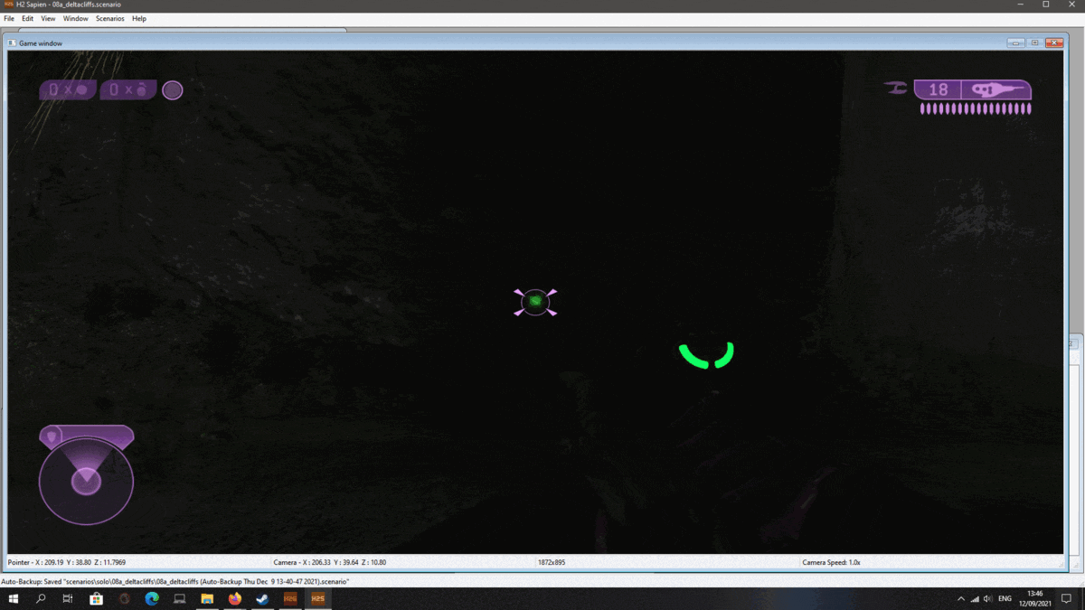The image size is (1085, 610).
Task: Open the clock showing 13:46
Action: (x=1035, y=598)
